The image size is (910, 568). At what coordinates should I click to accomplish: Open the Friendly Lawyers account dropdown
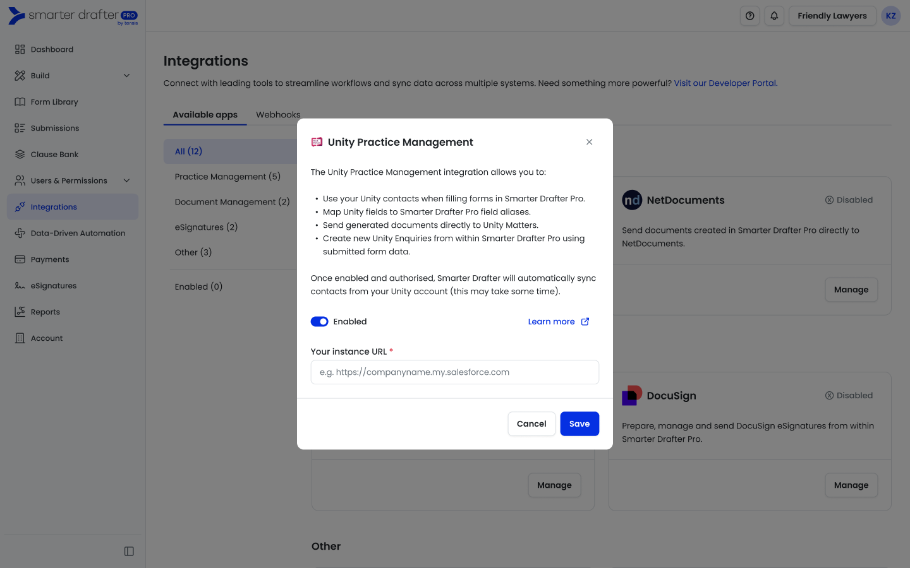pyautogui.click(x=832, y=16)
